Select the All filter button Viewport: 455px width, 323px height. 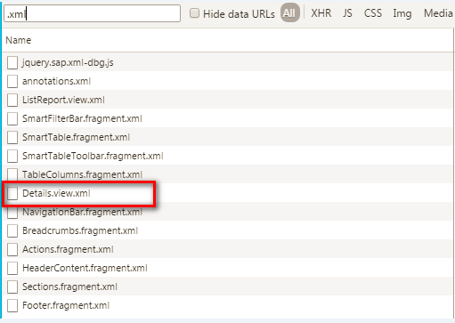[289, 13]
